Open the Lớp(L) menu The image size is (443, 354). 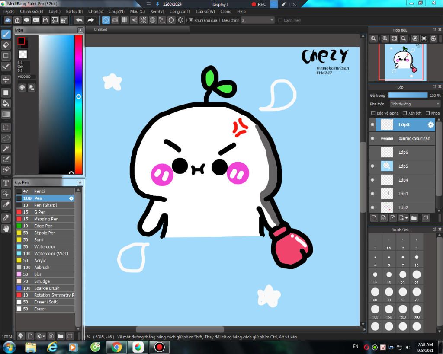(x=55, y=12)
